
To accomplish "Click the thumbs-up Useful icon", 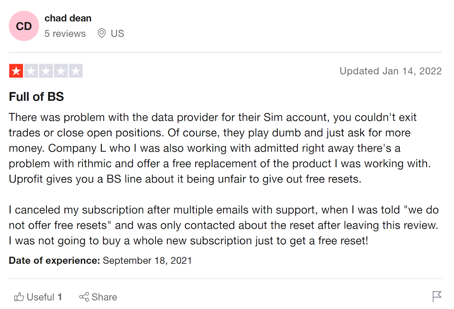I will (x=19, y=297).
